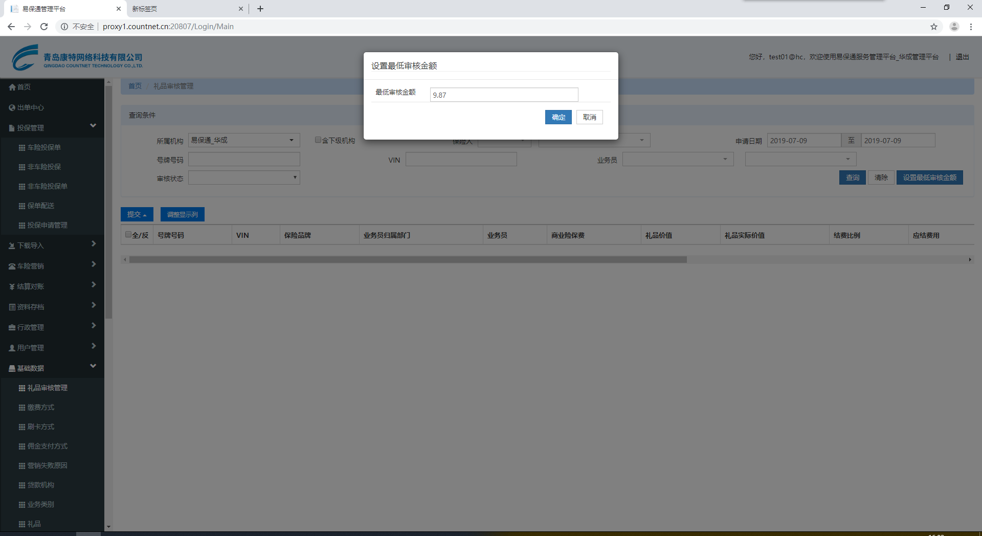Click the grid icon beside 礼品审核管理
This screenshot has height=536, width=982.
pos(22,388)
